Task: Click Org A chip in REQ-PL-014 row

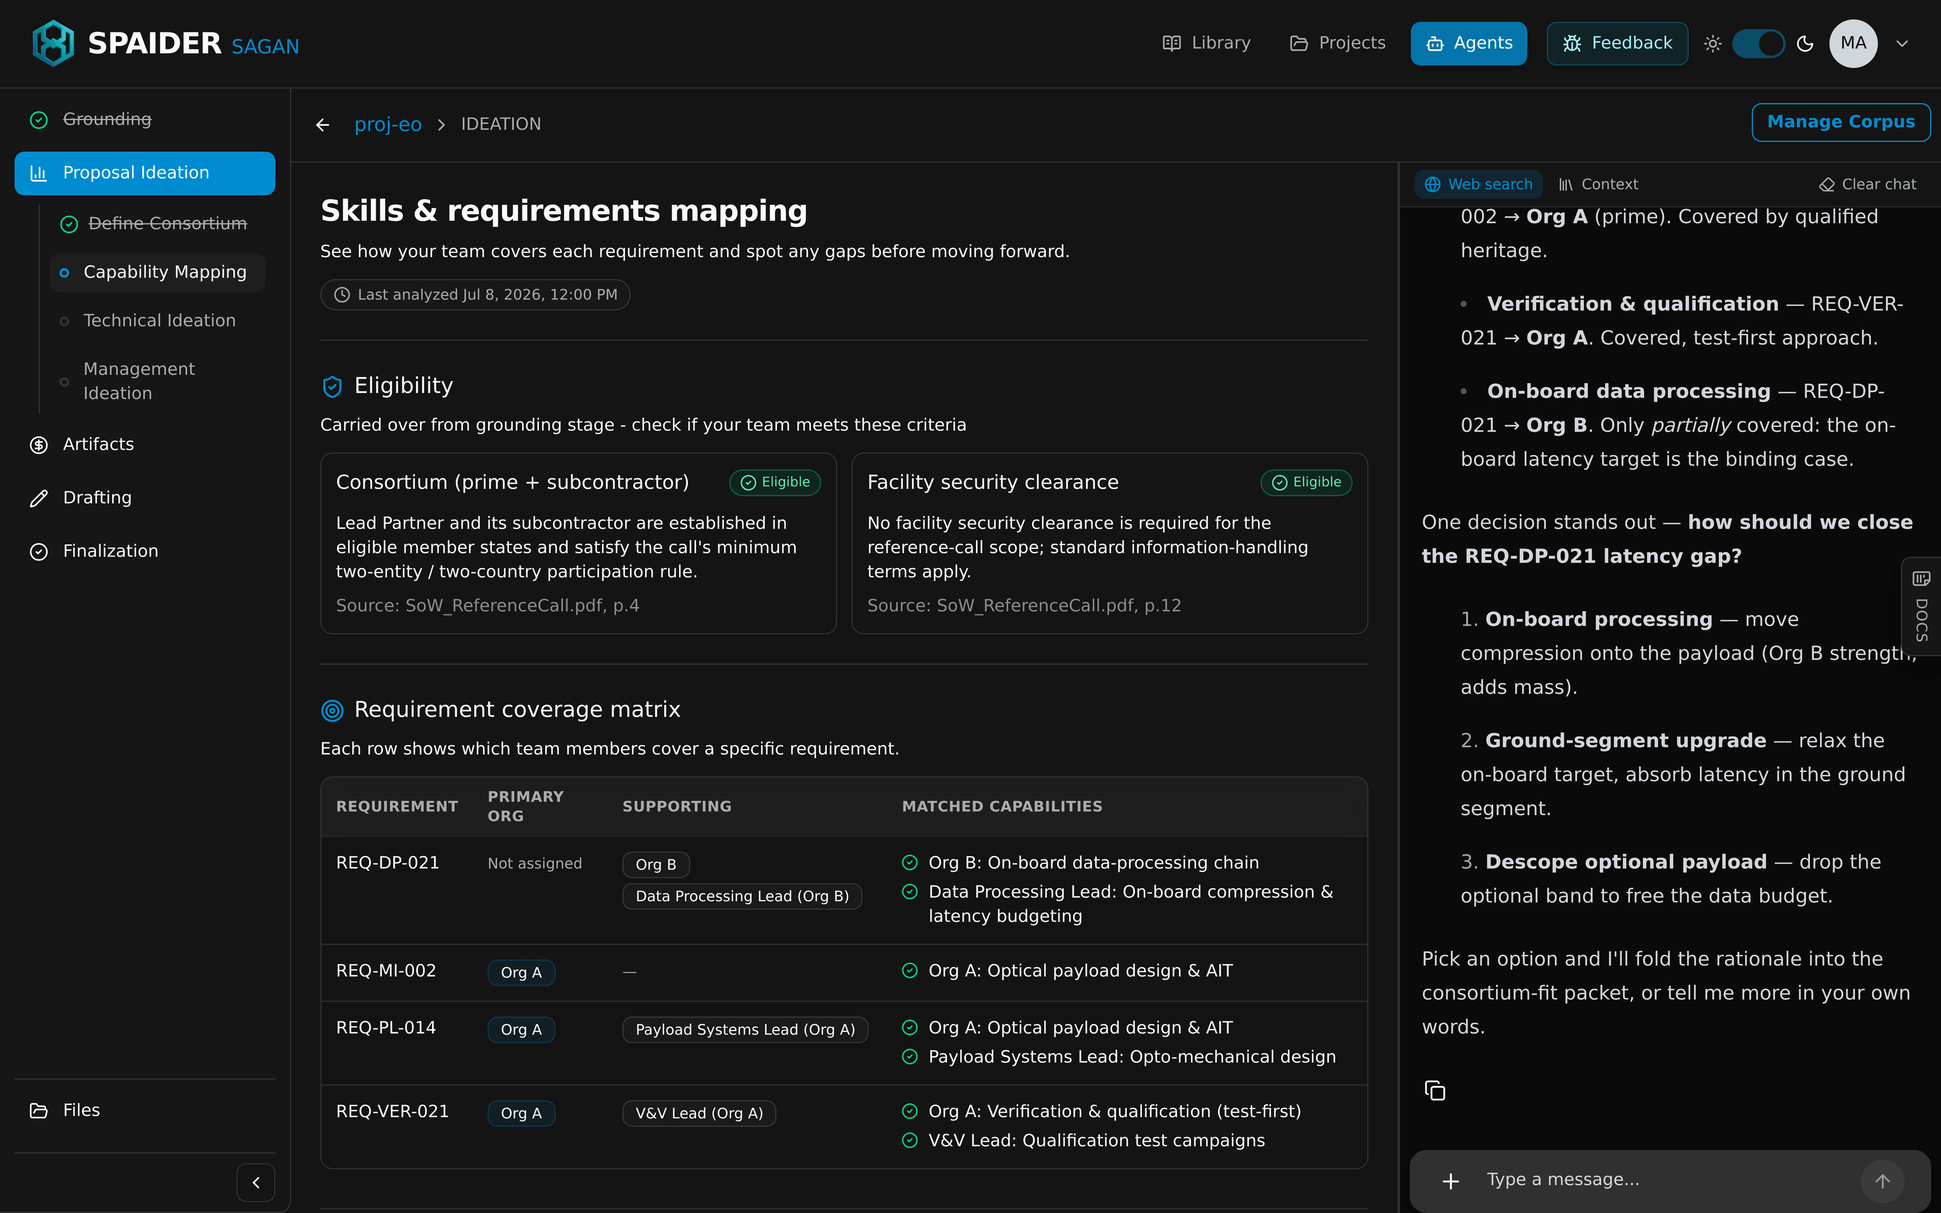Action: click(x=521, y=1030)
